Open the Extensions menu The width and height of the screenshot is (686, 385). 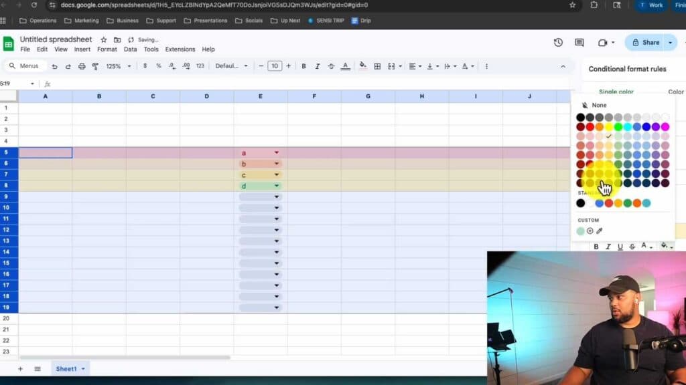tap(180, 49)
